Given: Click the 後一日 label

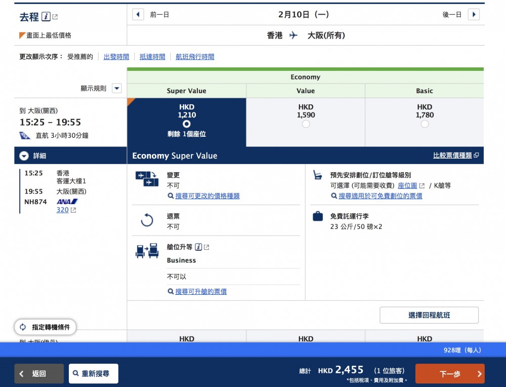Looking at the screenshot, I should click(452, 15).
